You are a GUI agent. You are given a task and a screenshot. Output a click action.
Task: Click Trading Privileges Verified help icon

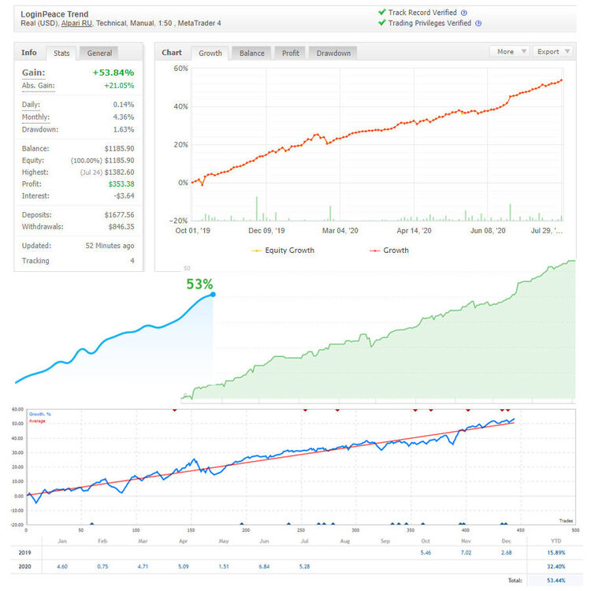coord(478,24)
